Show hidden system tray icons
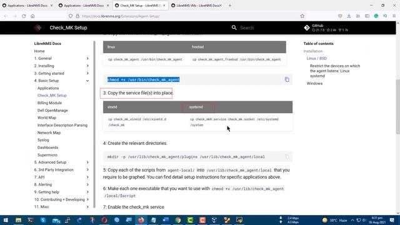This screenshot has width=400, height=225. (x=352, y=220)
